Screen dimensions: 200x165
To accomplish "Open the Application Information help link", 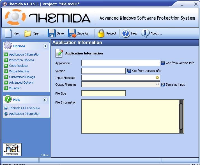I will point(24,114).
